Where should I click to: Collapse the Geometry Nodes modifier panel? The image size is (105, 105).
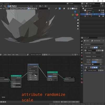(x=85, y=67)
